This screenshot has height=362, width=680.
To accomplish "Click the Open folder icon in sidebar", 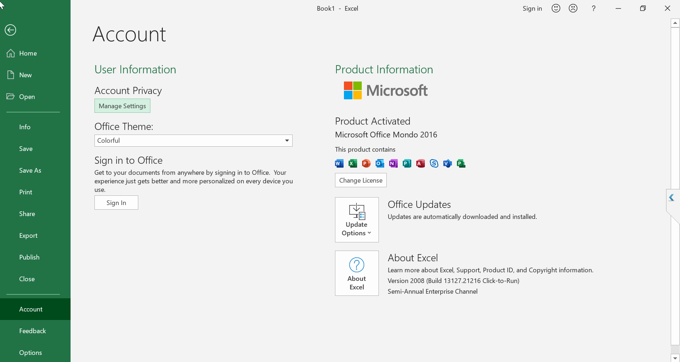I will (11, 96).
